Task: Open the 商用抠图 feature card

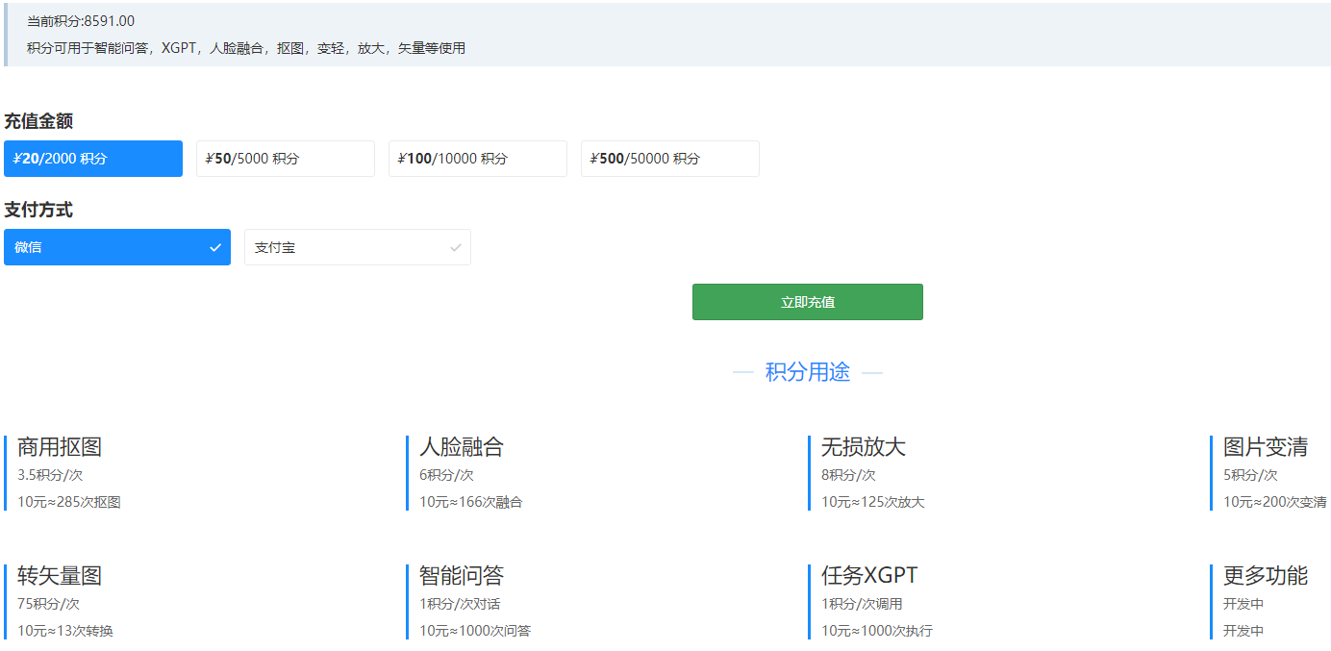Action: coord(60,447)
